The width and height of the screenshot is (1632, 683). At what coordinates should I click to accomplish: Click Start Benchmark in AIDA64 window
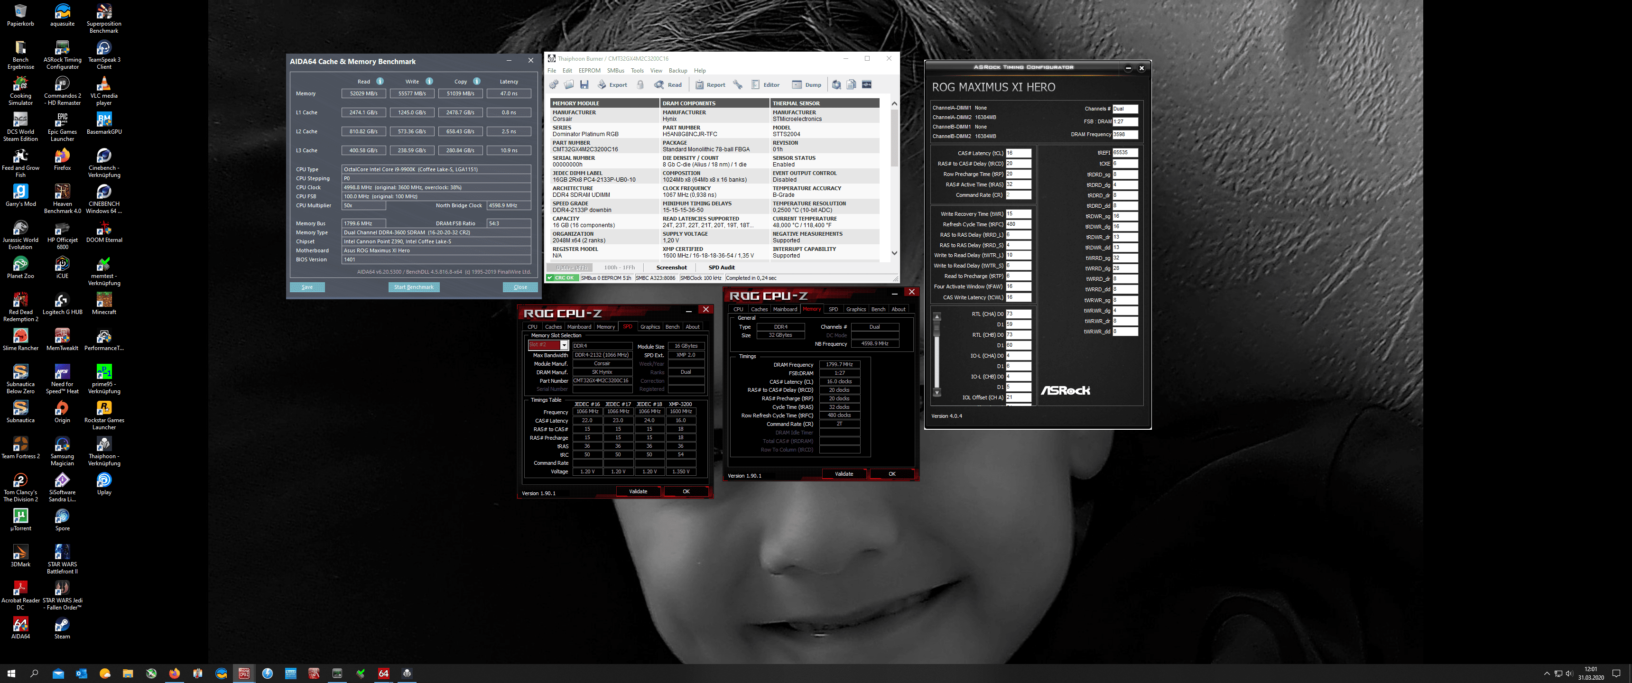pos(414,287)
